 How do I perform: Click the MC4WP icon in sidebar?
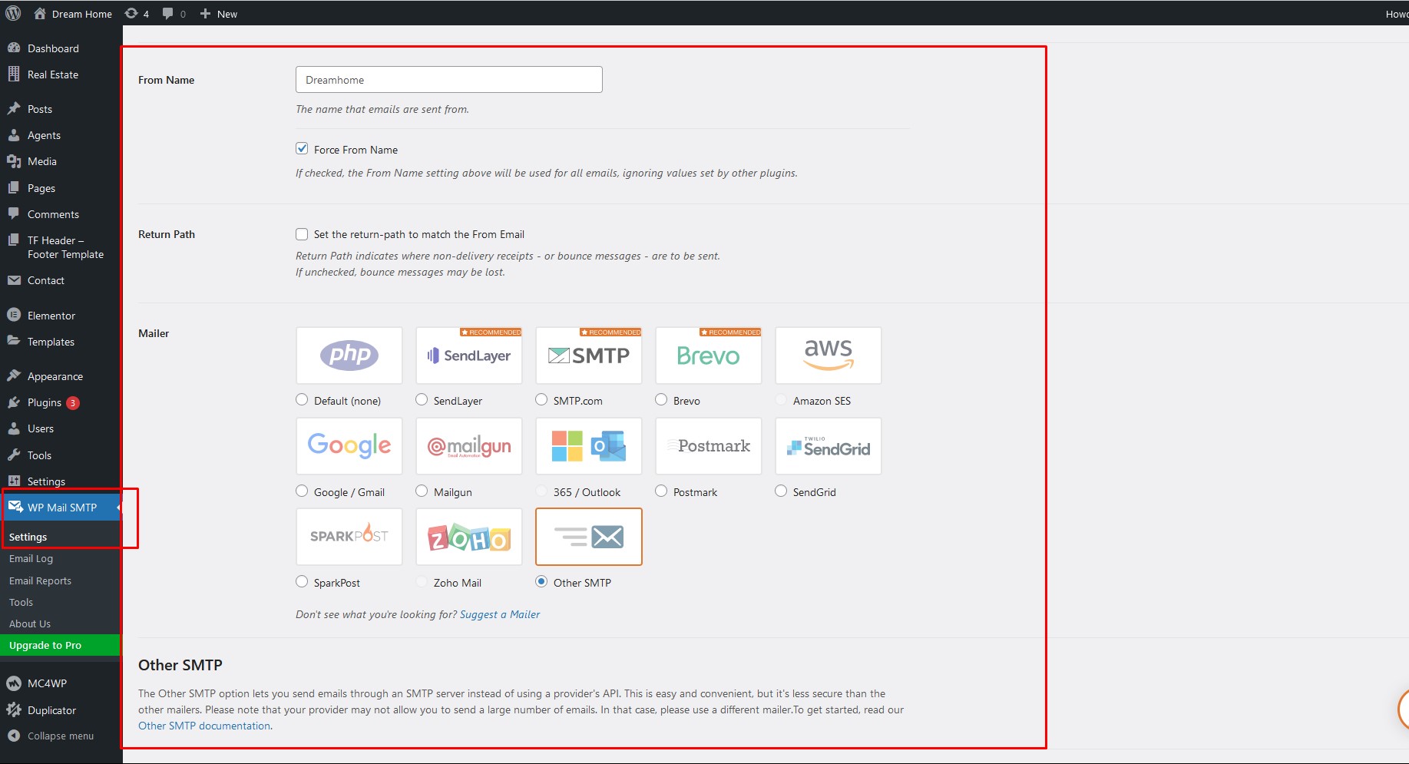pos(14,683)
